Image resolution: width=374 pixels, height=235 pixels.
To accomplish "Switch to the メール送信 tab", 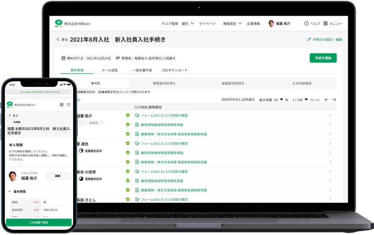I will pyautogui.click(x=110, y=70).
